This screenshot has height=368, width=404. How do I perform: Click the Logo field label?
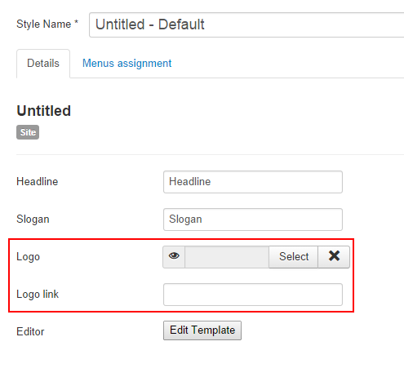point(29,257)
